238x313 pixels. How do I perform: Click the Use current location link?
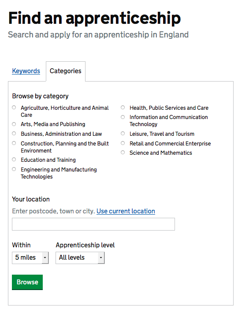tap(126, 211)
